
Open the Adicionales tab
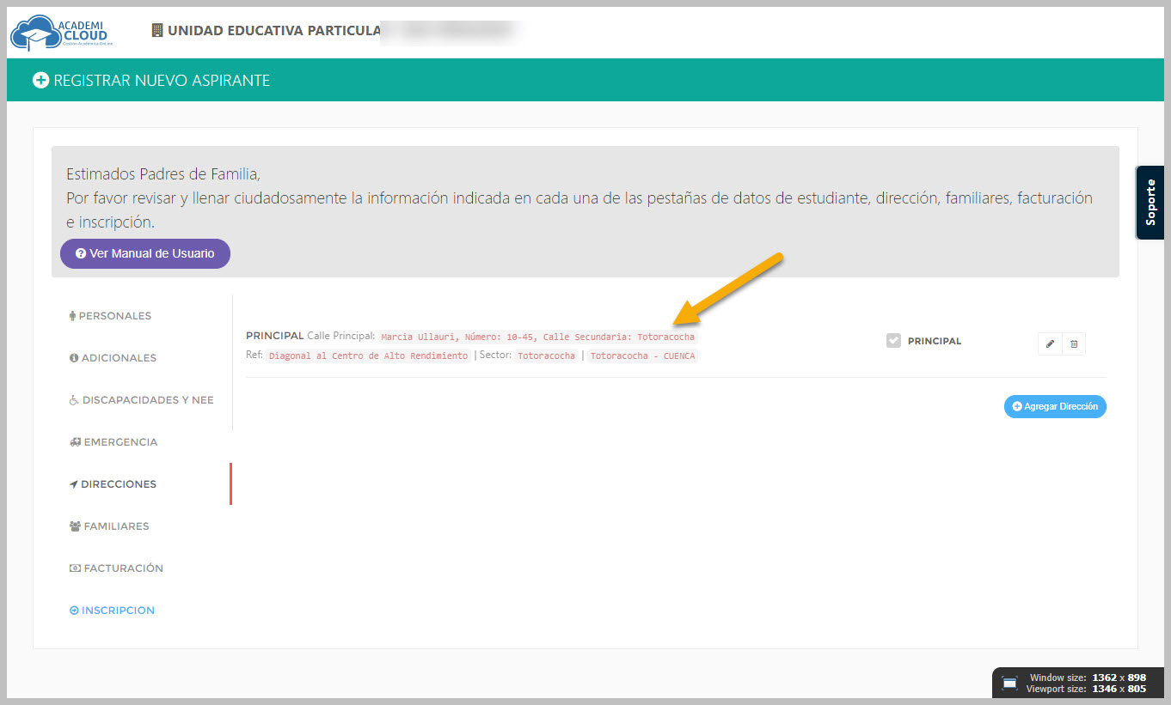click(113, 358)
